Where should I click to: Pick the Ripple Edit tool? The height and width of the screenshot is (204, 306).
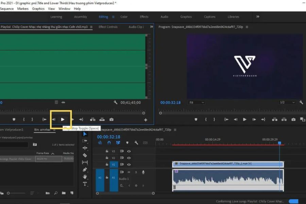point(85,148)
